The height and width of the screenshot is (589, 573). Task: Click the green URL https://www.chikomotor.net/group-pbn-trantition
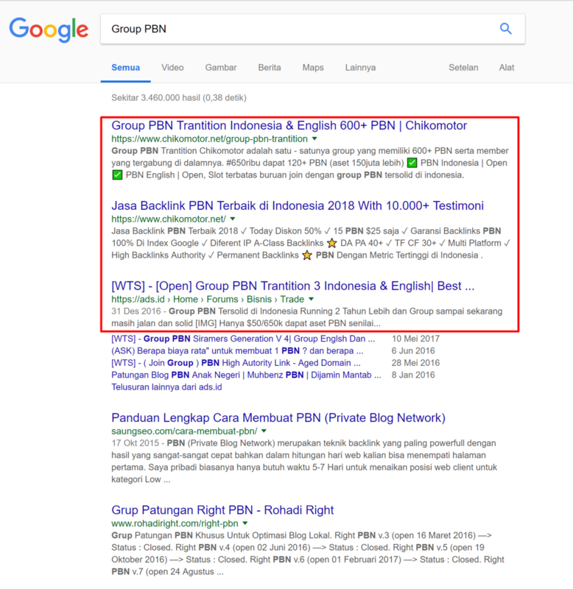210,139
